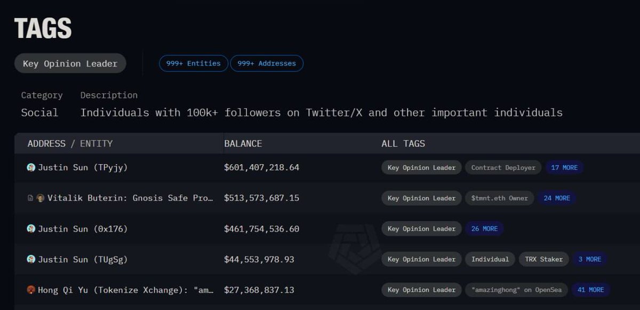The height and width of the screenshot is (310, 640).
Task: Open the 999+ Addresses filter
Action: 267,63
